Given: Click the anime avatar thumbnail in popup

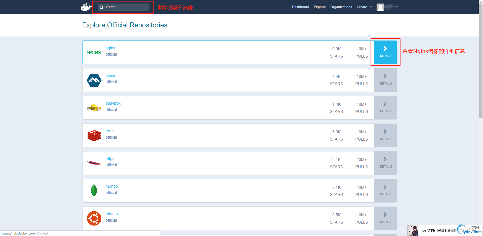Looking at the screenshot, I should coord(413,230).
